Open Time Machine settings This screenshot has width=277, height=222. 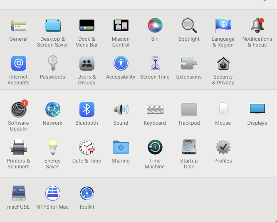pos(155,147)
